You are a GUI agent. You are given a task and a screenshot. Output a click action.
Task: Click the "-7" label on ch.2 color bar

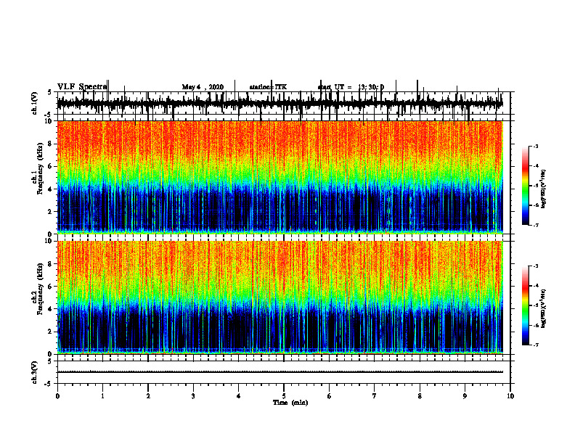(536, 345)
